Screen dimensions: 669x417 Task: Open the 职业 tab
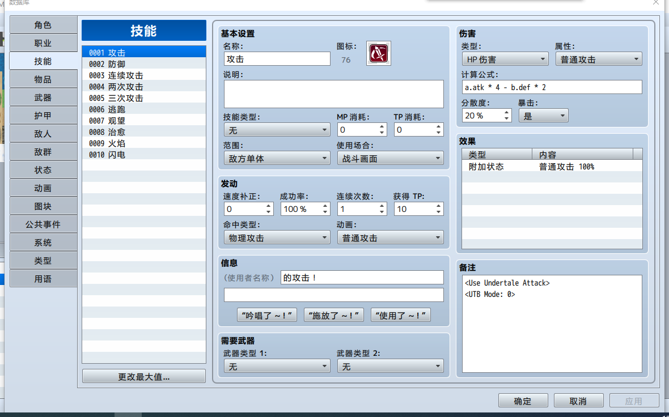click(x=43, y=43)
